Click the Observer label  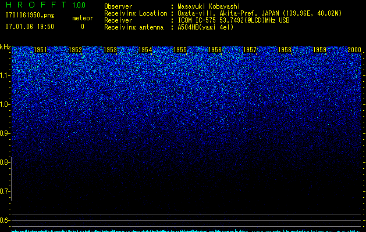[118, 6]
